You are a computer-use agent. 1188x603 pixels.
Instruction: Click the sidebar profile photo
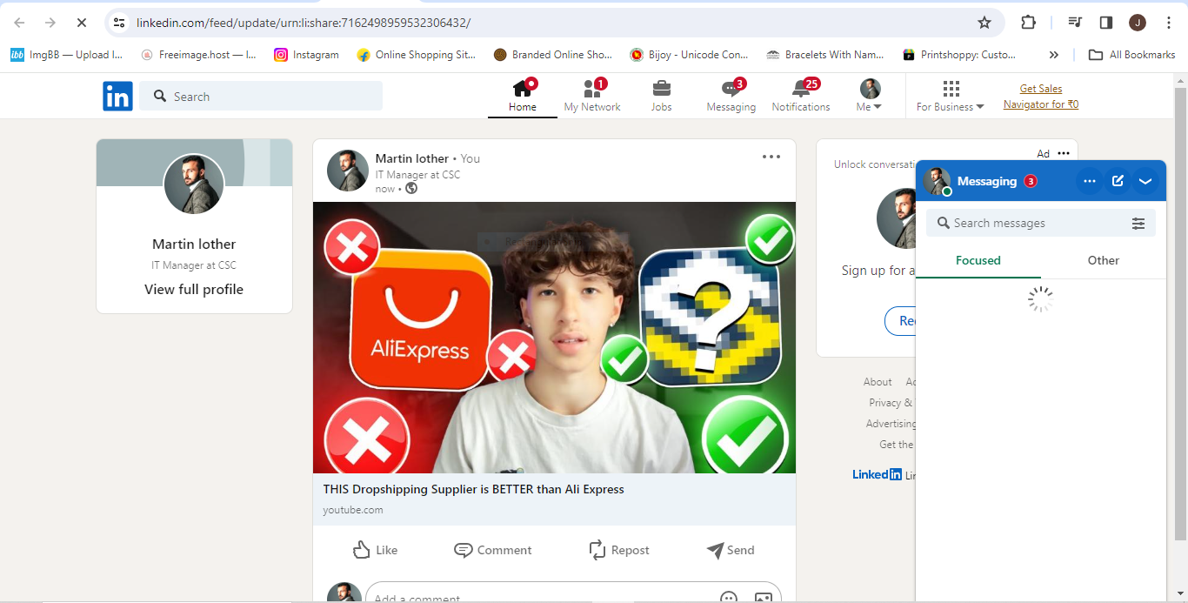click(x=194, y=184)
